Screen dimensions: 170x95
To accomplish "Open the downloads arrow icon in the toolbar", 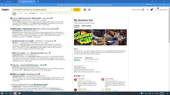I will 168,5.
